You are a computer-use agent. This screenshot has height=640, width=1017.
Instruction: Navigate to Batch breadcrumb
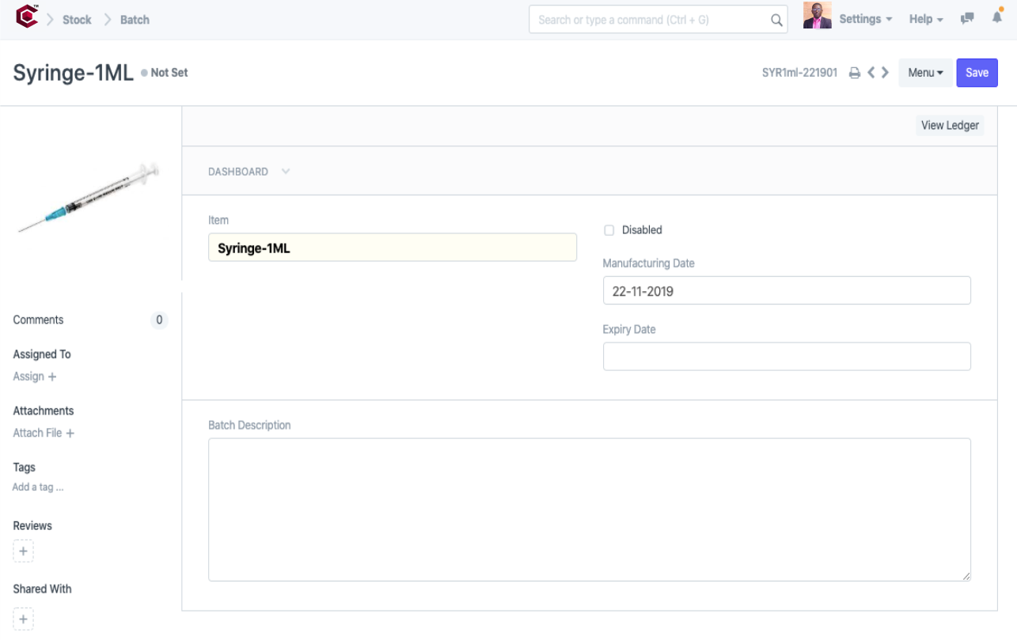pyautogui.click(x=135, y=20)
